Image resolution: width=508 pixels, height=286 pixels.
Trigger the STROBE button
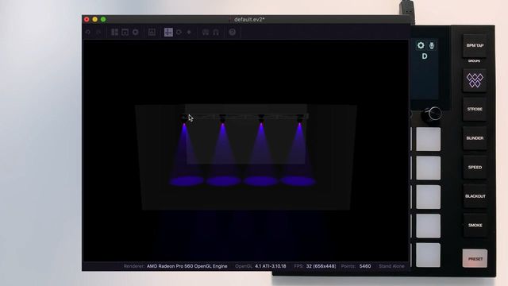tap(475, 110)
